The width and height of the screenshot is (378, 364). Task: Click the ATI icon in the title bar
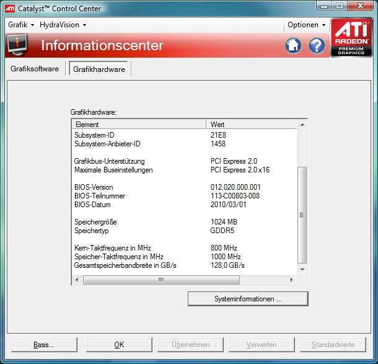10,9
